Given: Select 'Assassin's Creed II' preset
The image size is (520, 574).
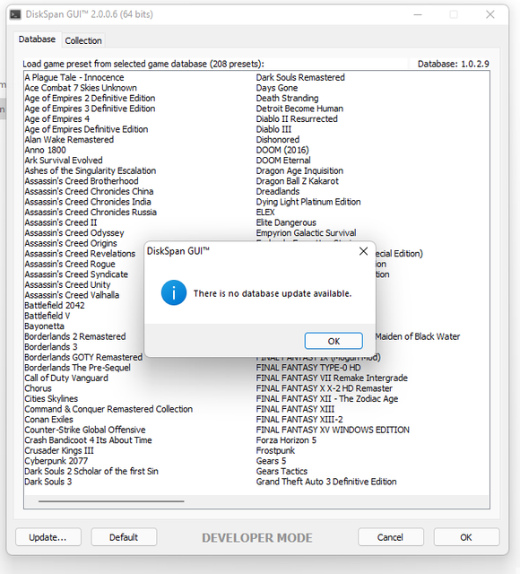Looking at the screenshot, I should pos(61,222).
